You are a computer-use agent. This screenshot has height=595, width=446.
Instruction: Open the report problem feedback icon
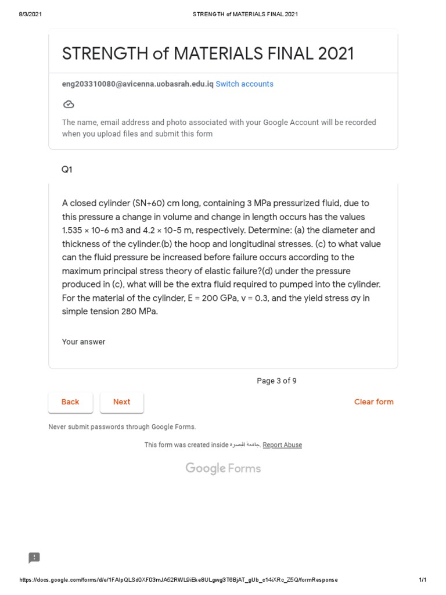click(34, 558)
